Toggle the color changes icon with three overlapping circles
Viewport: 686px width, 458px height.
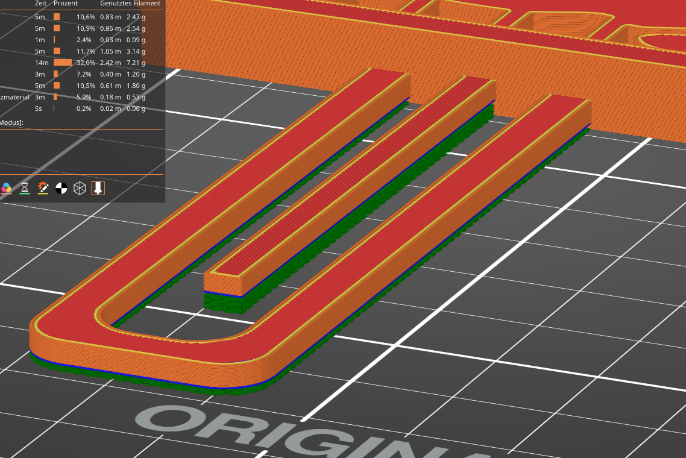pyautogui.click(x=6, y=188)
